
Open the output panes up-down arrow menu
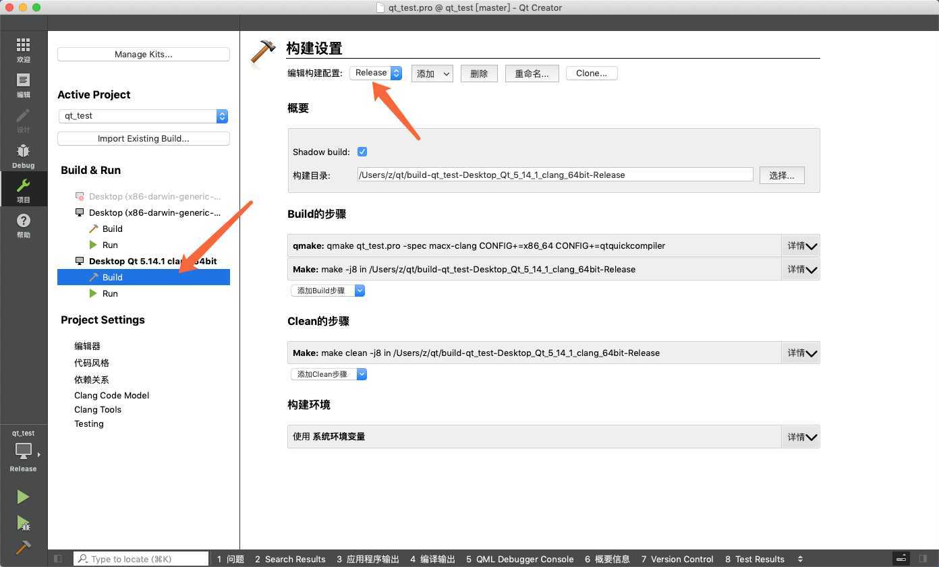pyautogui.click(x=800, y=559)
